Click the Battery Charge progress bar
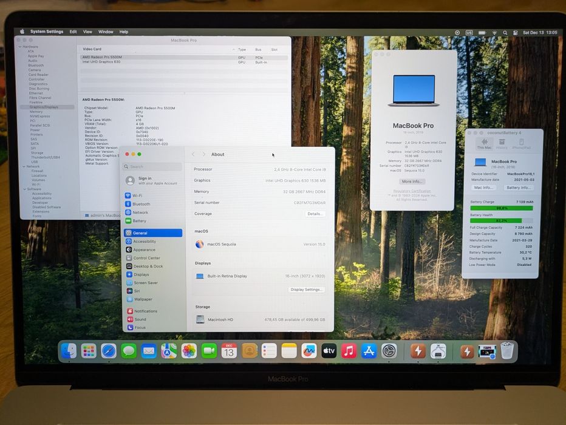Viewport: 566px width, 425px height. [502, 208]
